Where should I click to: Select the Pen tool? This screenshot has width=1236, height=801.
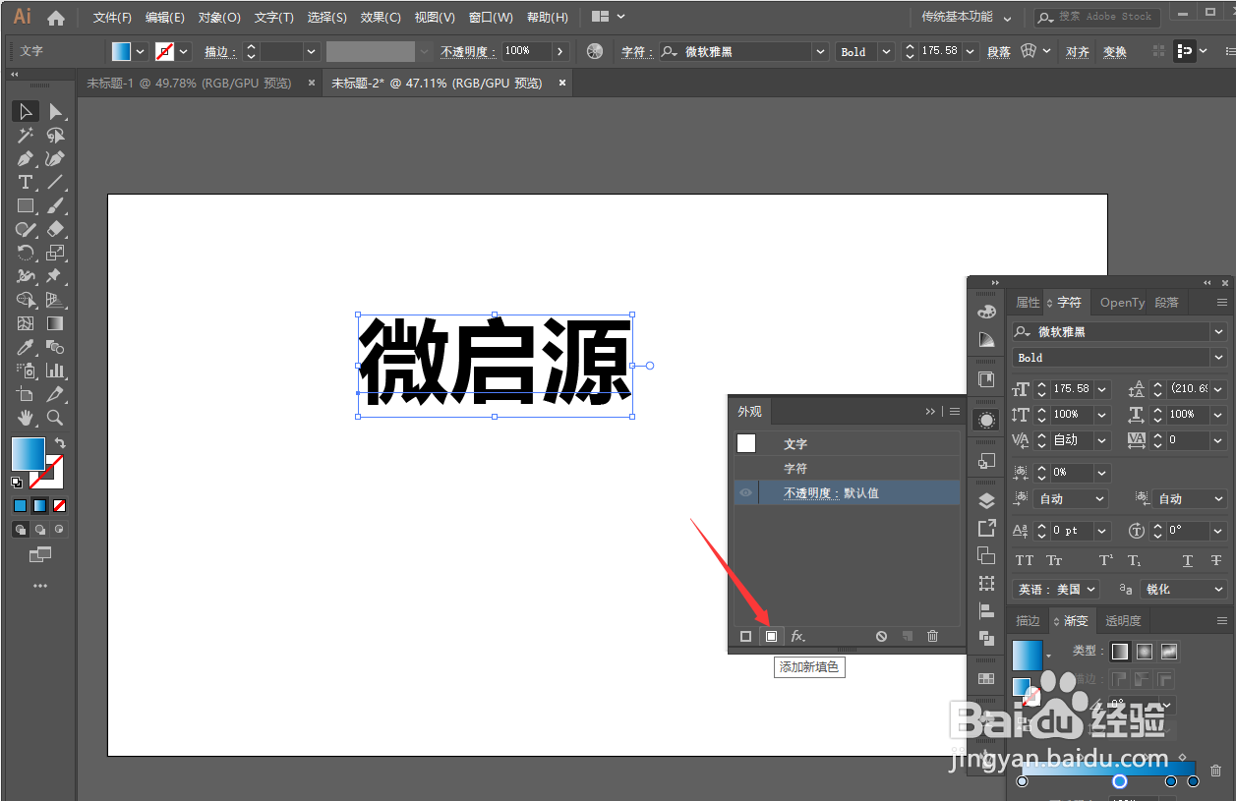point(24,159)
